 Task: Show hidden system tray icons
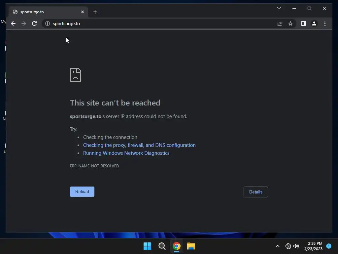point(277,246)
